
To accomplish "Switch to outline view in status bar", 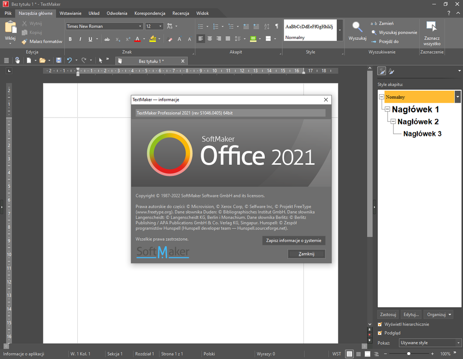I will click(377, 354).
